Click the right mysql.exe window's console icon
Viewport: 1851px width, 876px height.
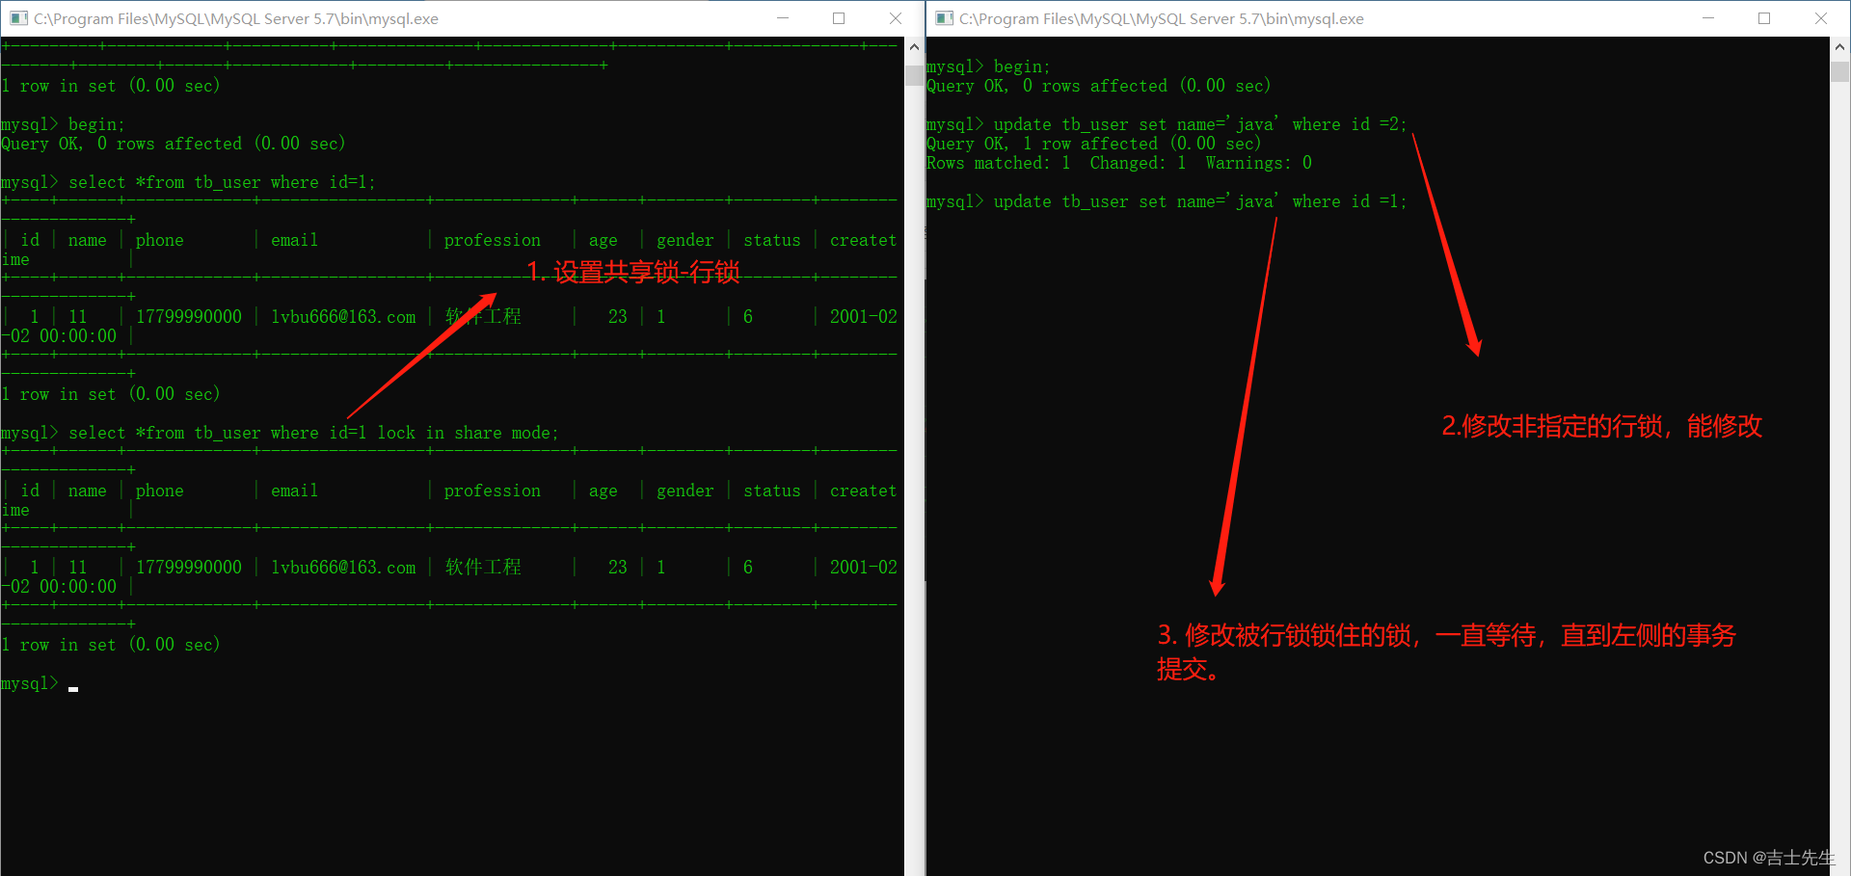coord(944,18)
